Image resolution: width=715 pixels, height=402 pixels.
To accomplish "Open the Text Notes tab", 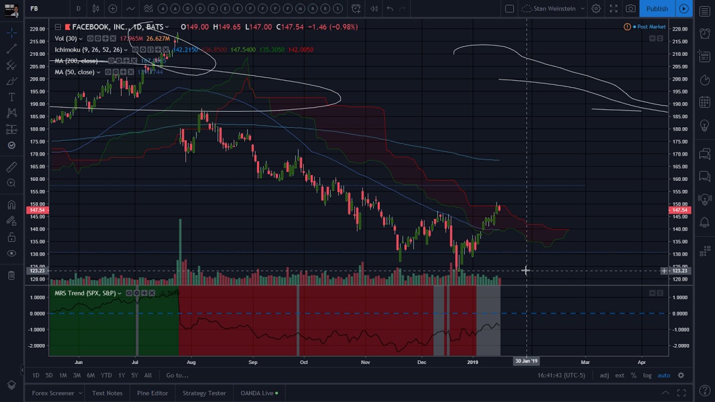I will [107, 393].
